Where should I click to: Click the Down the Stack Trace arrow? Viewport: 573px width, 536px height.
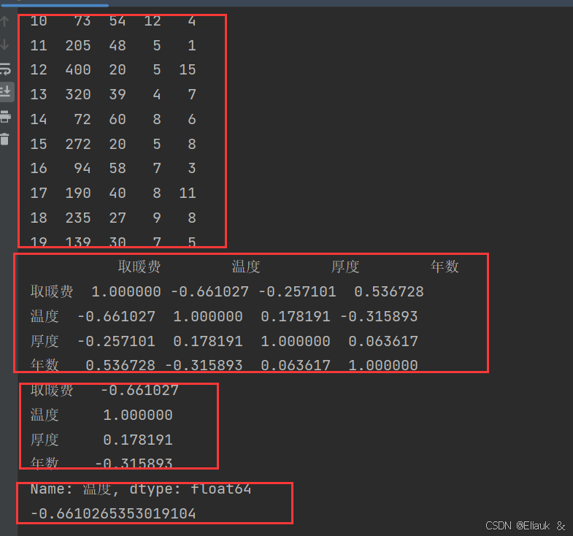(5, 45)
